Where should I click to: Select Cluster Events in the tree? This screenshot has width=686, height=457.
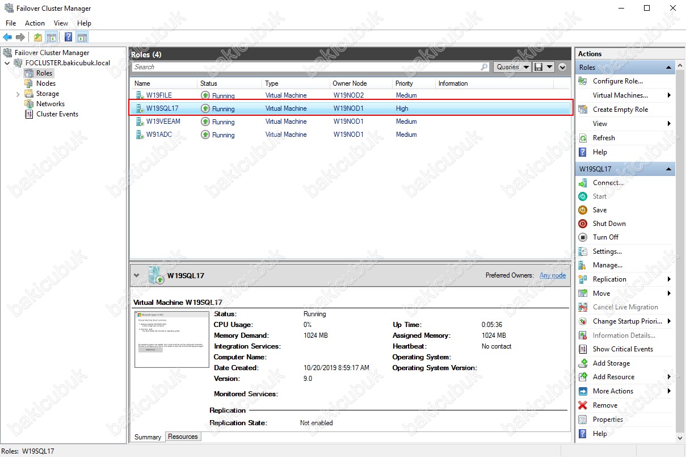(57, 114)
